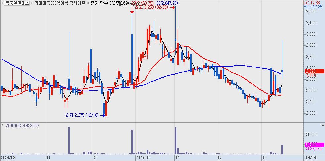
Task: Click the 3,000 price axis label
Action: click(311, 34)
